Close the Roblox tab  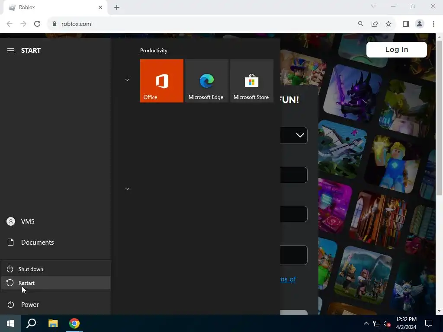[100, 7]
